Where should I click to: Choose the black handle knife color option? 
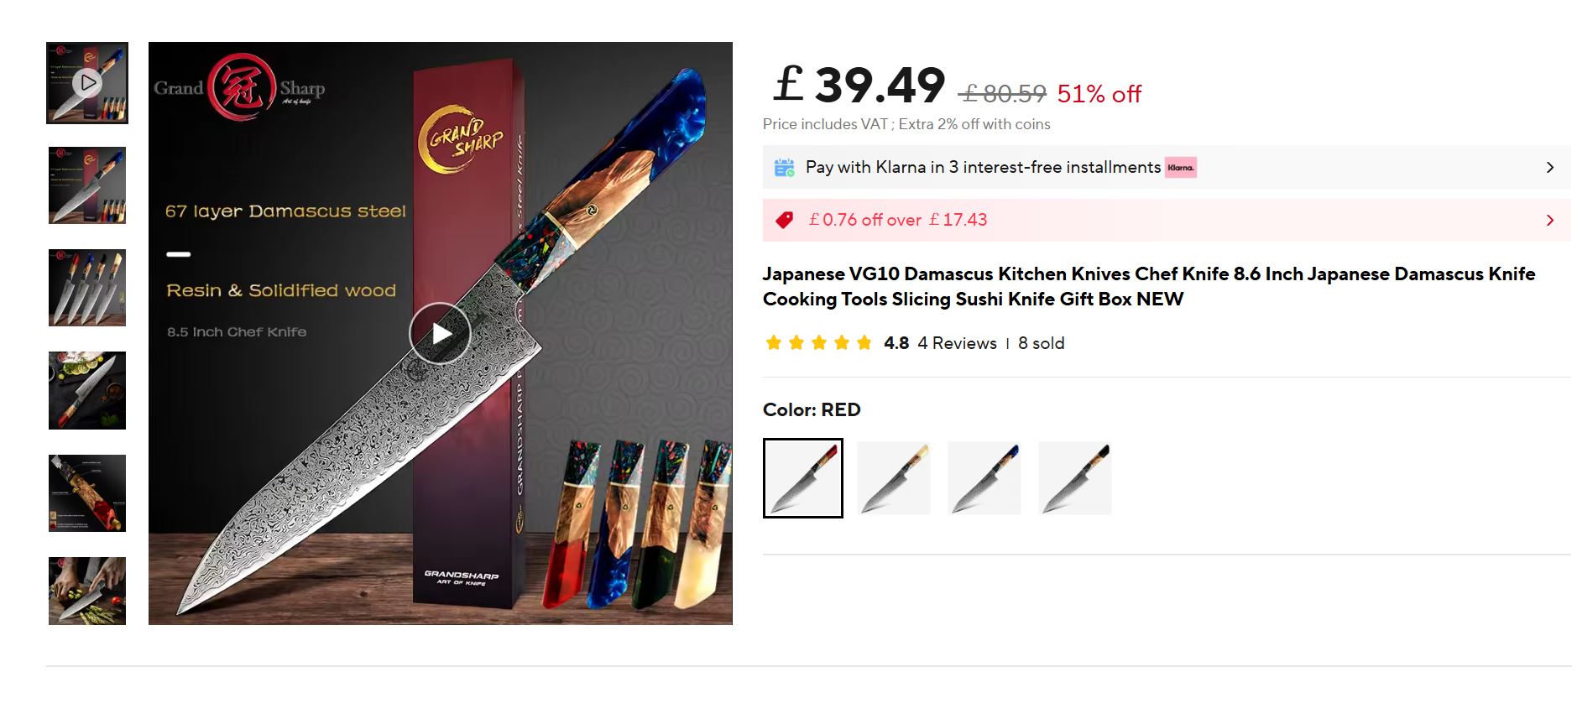(1075, 478)
